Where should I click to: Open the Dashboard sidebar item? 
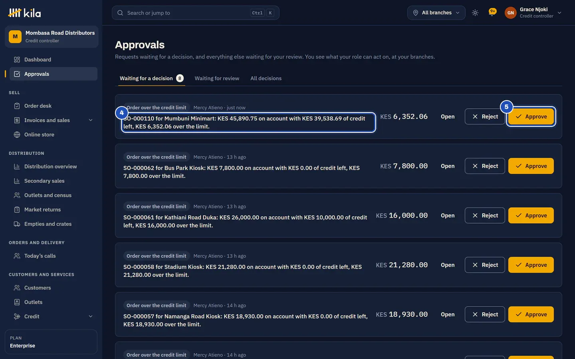[x=54, y=60]
